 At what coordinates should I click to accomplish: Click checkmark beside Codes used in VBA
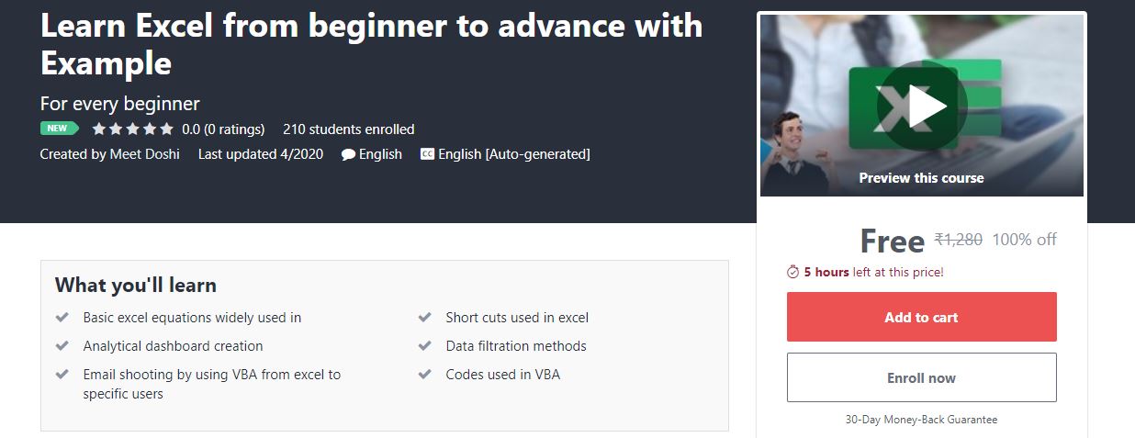425,374
